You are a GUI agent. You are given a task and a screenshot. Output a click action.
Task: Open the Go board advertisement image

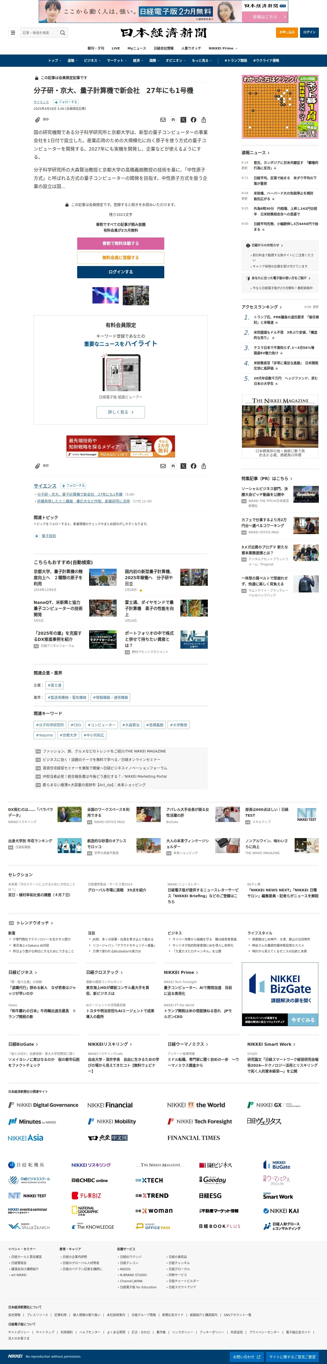click(x=280, y=107)
